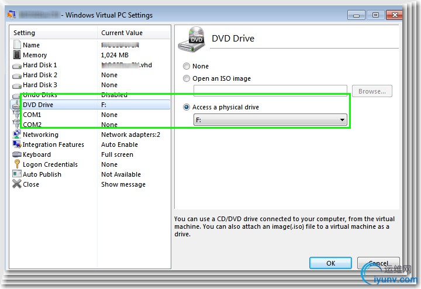Click the Hard Disk 1 drive icon
The image size is (421, 289).
[x=17, y=66]
